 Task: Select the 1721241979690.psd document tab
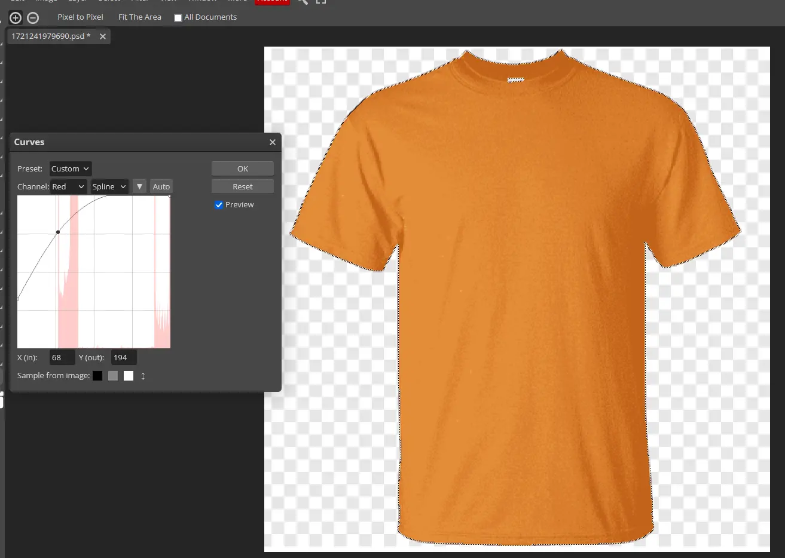(51, 36)
